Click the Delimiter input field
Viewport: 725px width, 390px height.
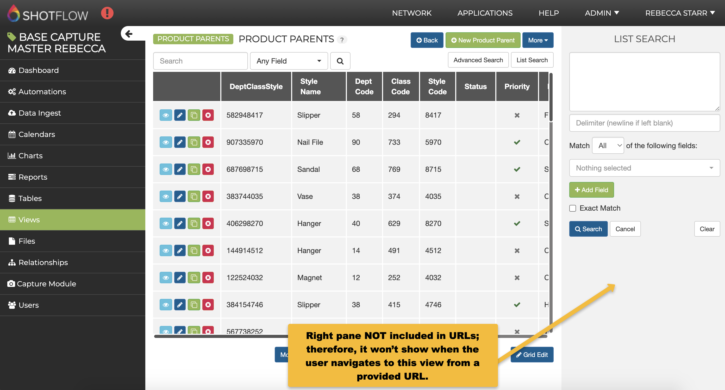644,123
